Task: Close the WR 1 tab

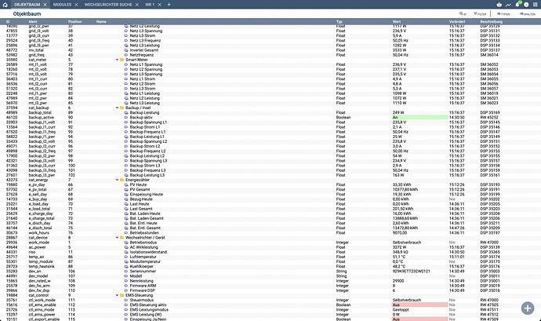Action: click(159, 5)
